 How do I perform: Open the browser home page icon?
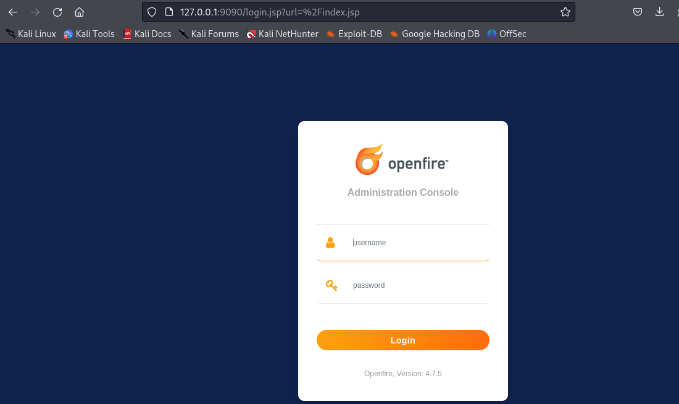click(x=79, y=12)
